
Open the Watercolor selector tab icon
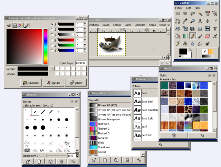coord(27,25)
